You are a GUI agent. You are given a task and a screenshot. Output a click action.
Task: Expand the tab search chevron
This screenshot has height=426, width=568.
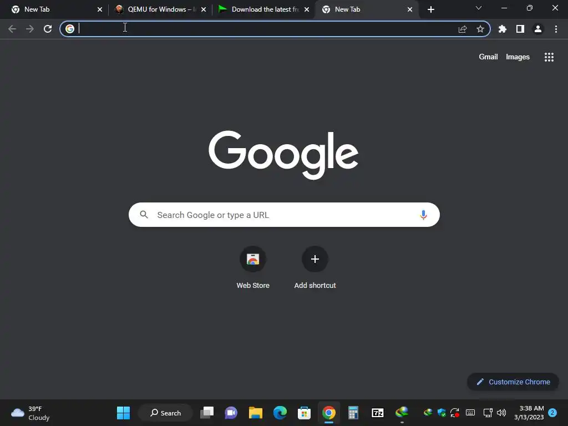tap(479, 8)
